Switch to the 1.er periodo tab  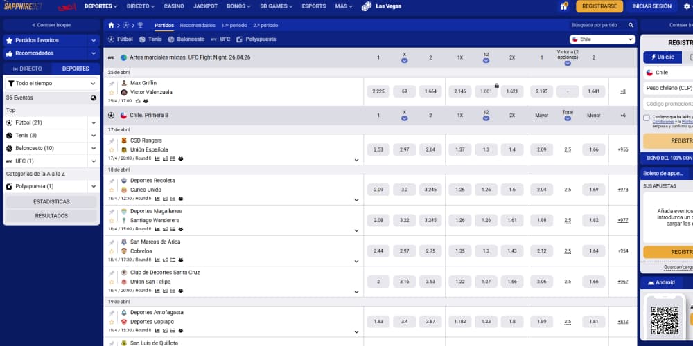[234, 25]
